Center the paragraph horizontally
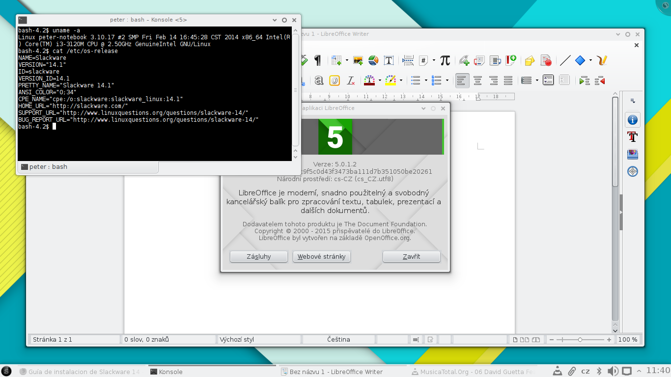The height and width of the screenshot is (377, 671). 477,81
